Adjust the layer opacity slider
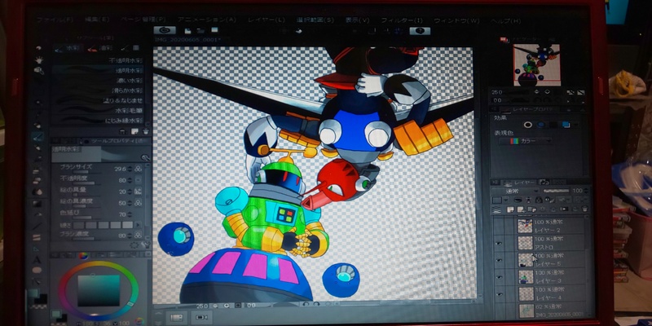This screenshot has height=326, width=652. (x=557, y=191)
